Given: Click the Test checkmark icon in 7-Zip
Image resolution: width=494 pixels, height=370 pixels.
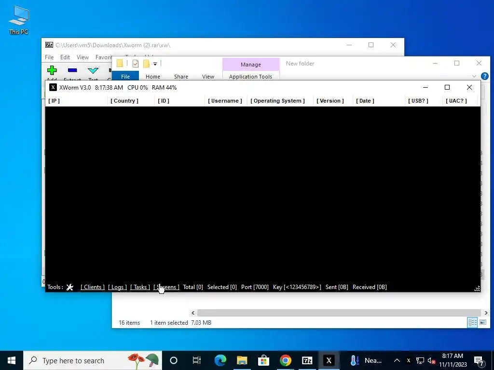Looking at the screenshot, I should (93, 70).
